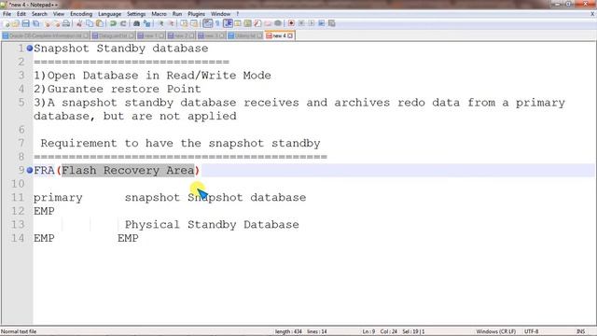Close the new 1 tab via its X
This screenshot has height=336, width=597.
[161, 35]
